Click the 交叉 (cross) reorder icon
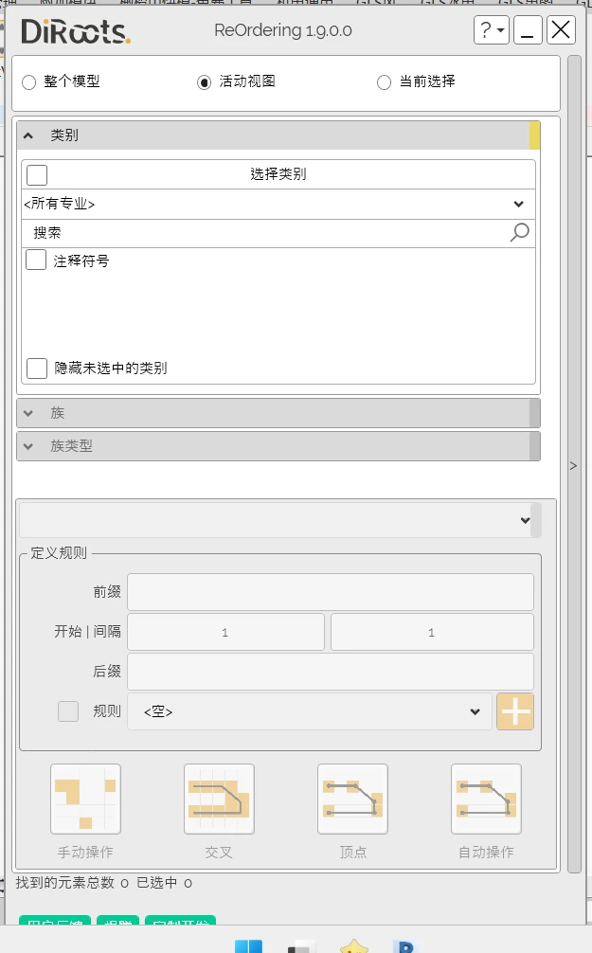Viewport: 592px width, 953px height. [x=219, y=799]
